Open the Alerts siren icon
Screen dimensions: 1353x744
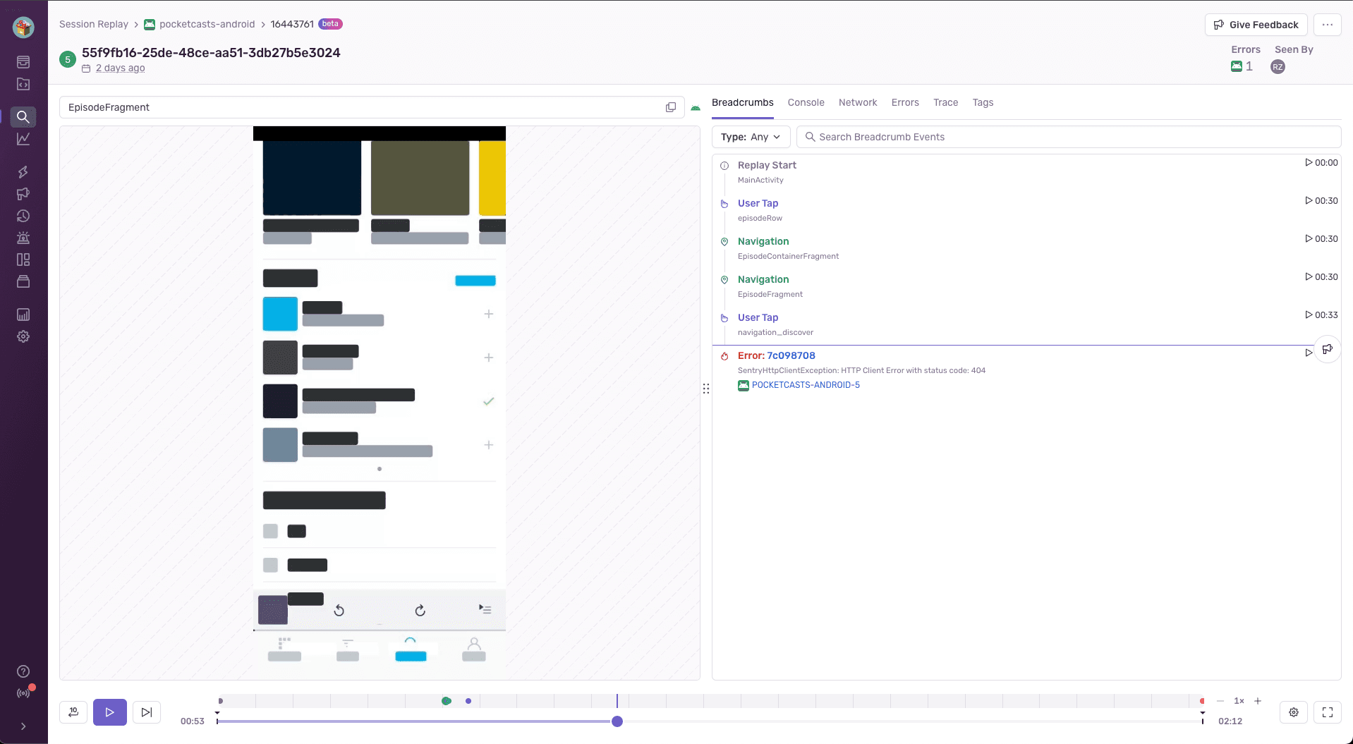pyautogui.click(x=23, y=238)
